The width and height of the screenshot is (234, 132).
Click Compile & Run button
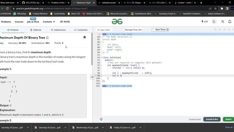[212, 119]
